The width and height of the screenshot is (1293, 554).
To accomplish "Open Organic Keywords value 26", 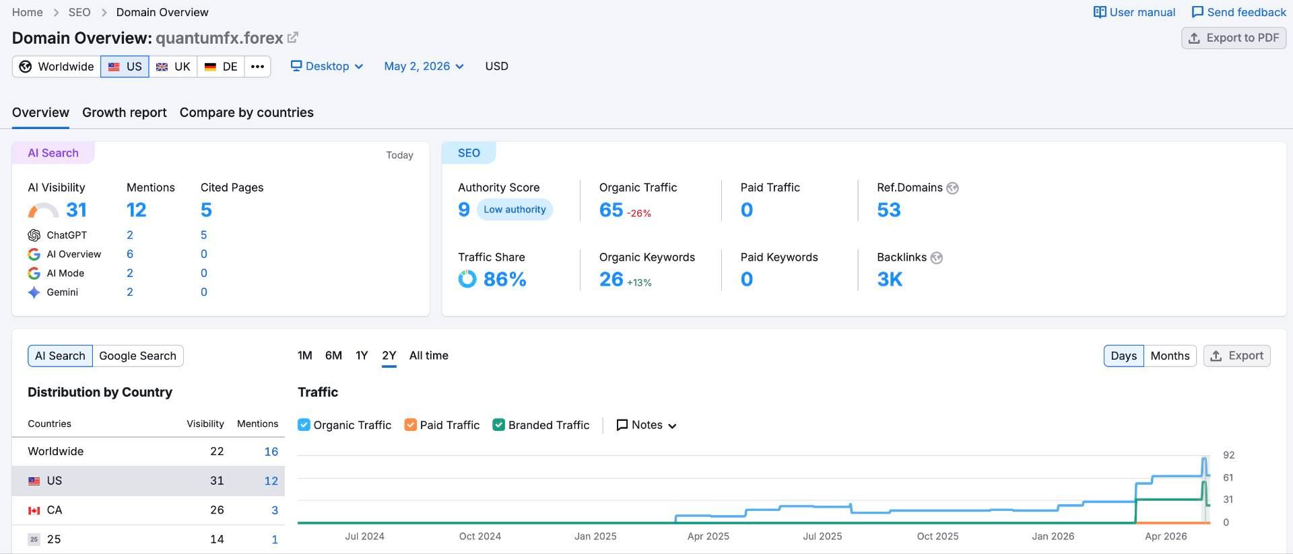I will (611, 280).
